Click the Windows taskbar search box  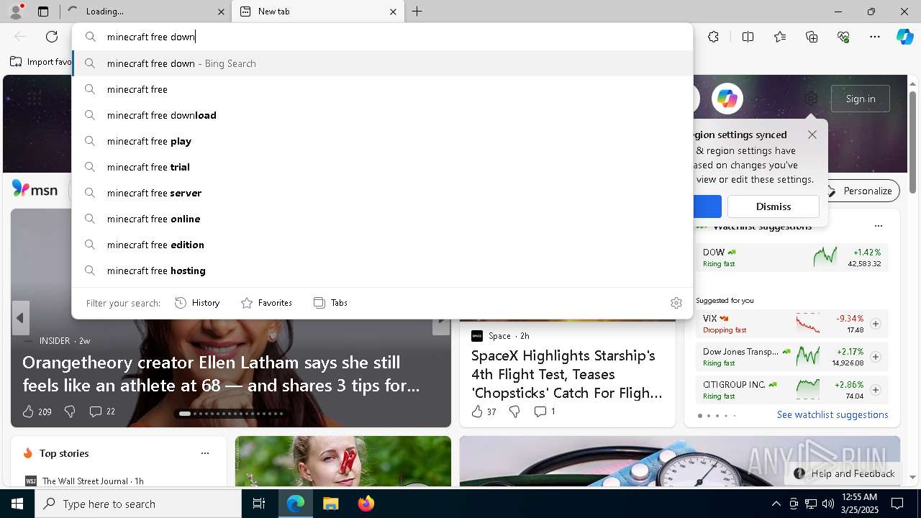pyautogui.click(x=138, y=504)
